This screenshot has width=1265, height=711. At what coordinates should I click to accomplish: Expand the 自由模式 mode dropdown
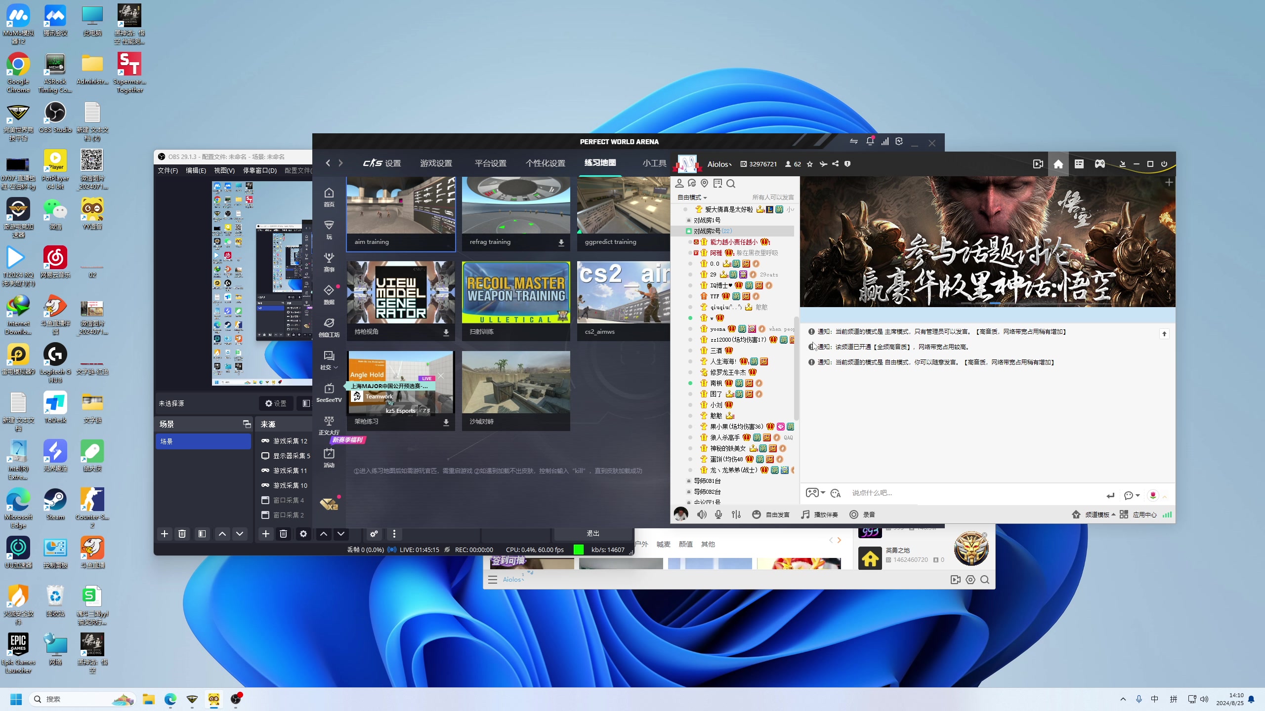pyautogui.click(x=692, y=197)
